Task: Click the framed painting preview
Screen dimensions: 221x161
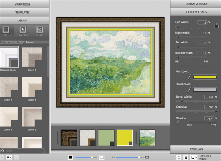Action: pos(110,62)
